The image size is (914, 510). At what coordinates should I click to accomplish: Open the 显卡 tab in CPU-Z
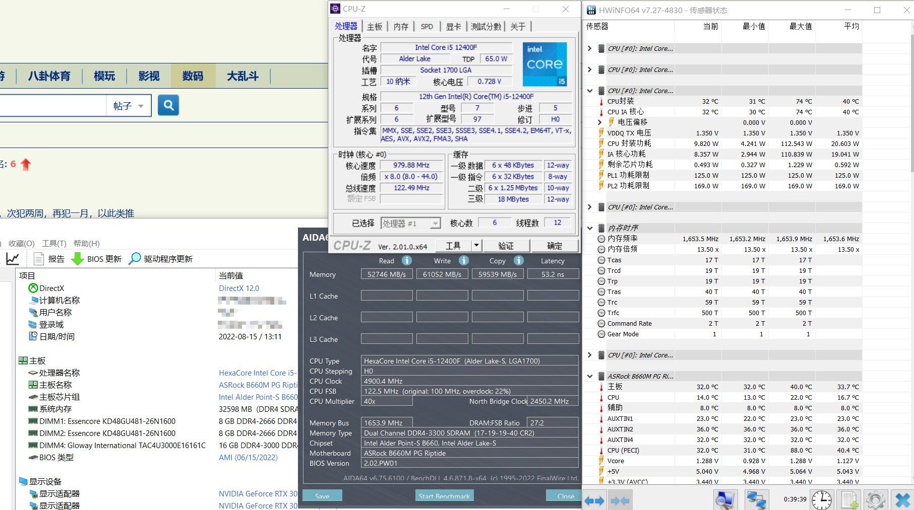click(x=454, y=27)
